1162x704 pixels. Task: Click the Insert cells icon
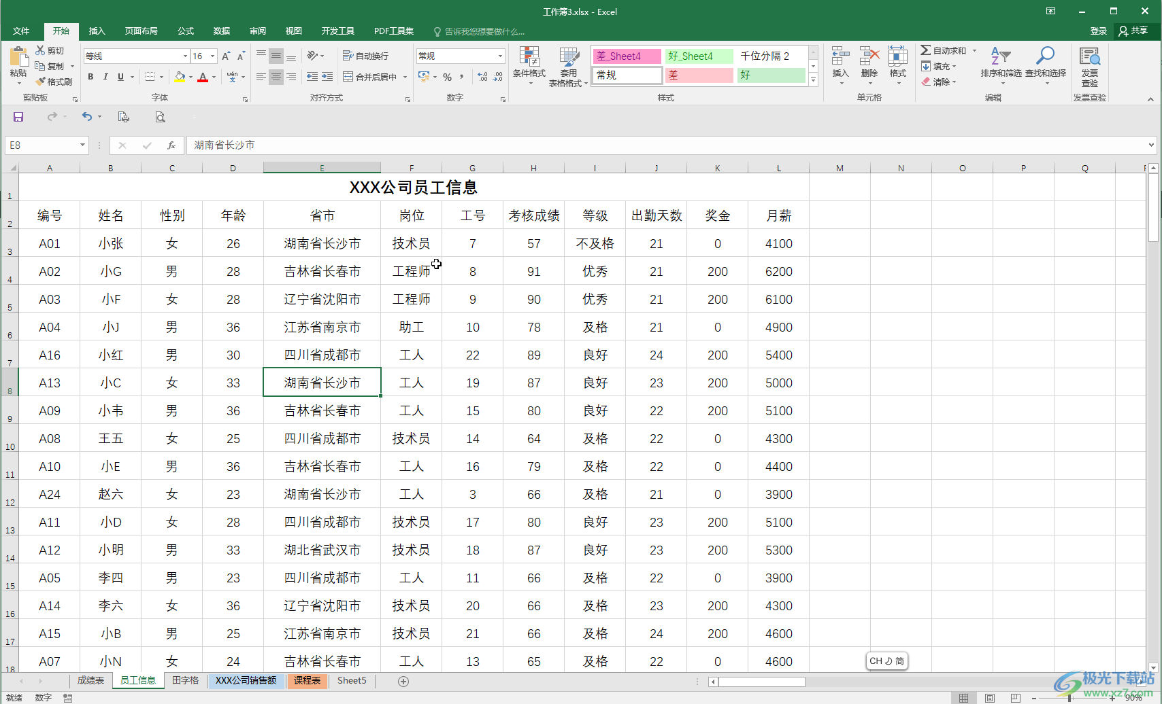pos(841,56)
